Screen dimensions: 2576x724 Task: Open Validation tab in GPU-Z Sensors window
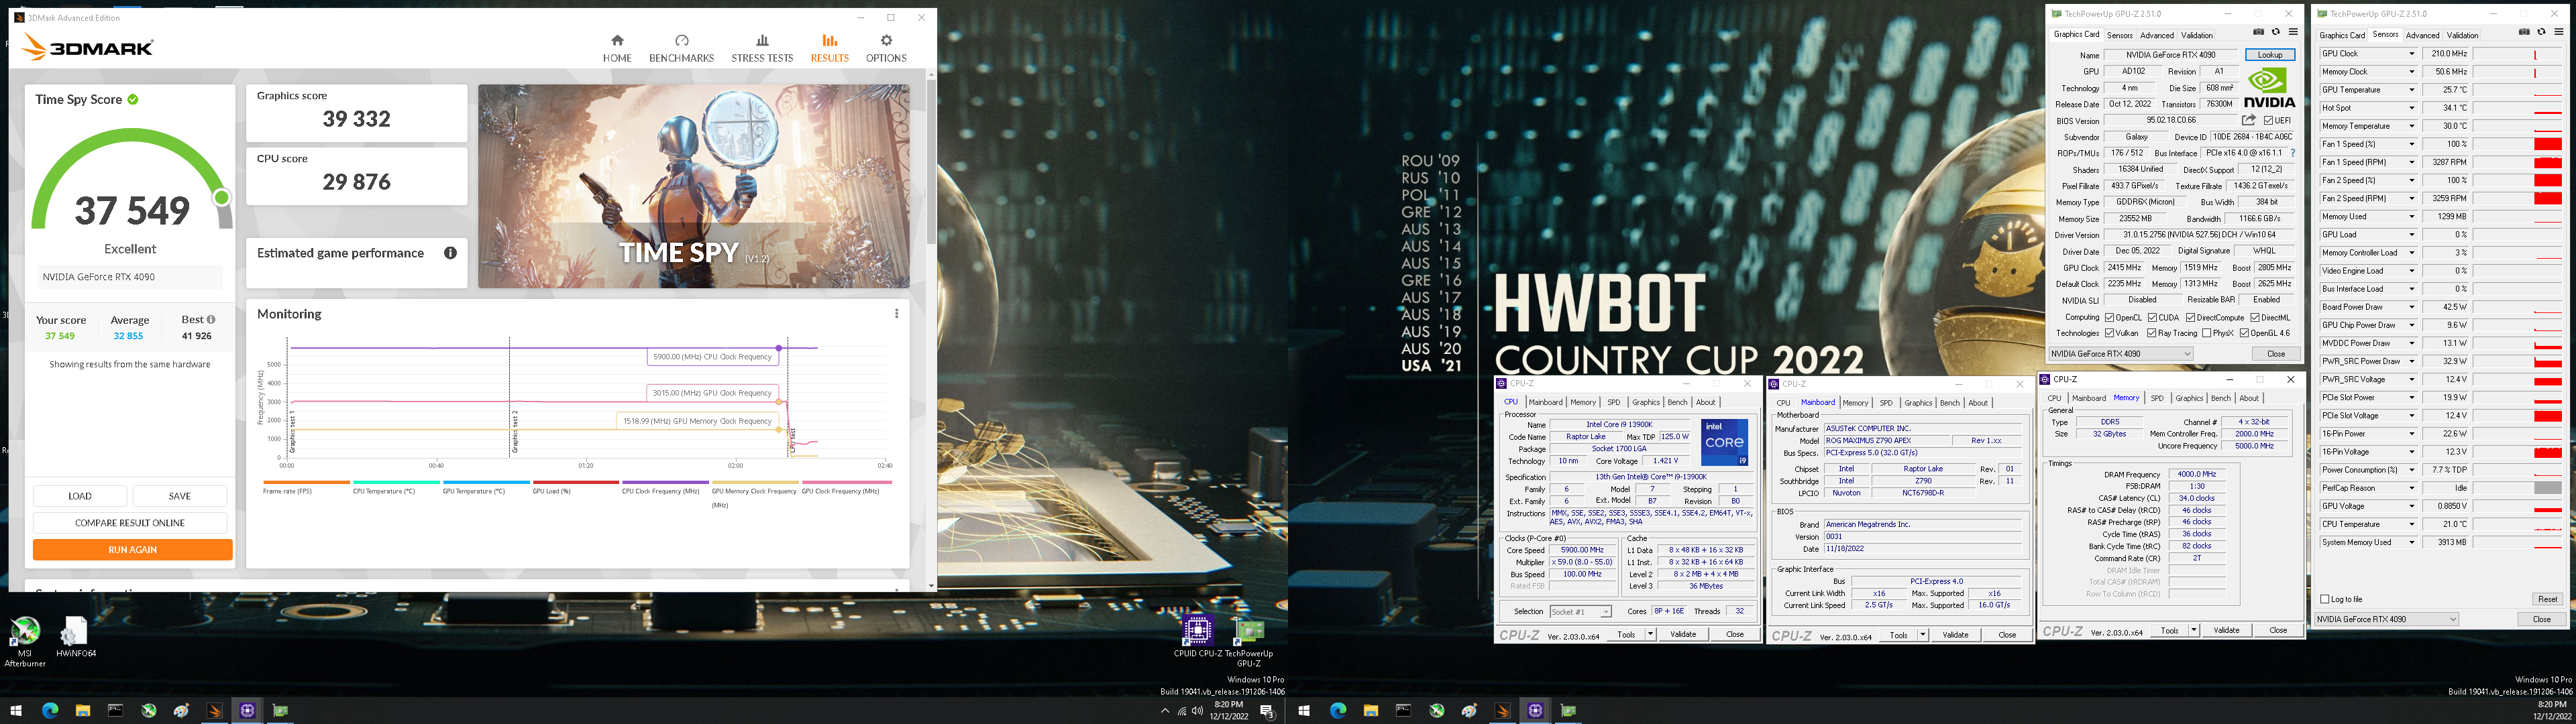point(2462,35)
